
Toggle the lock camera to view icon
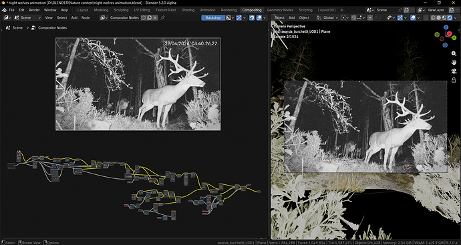pyautogui.click(x=454, y=80)
